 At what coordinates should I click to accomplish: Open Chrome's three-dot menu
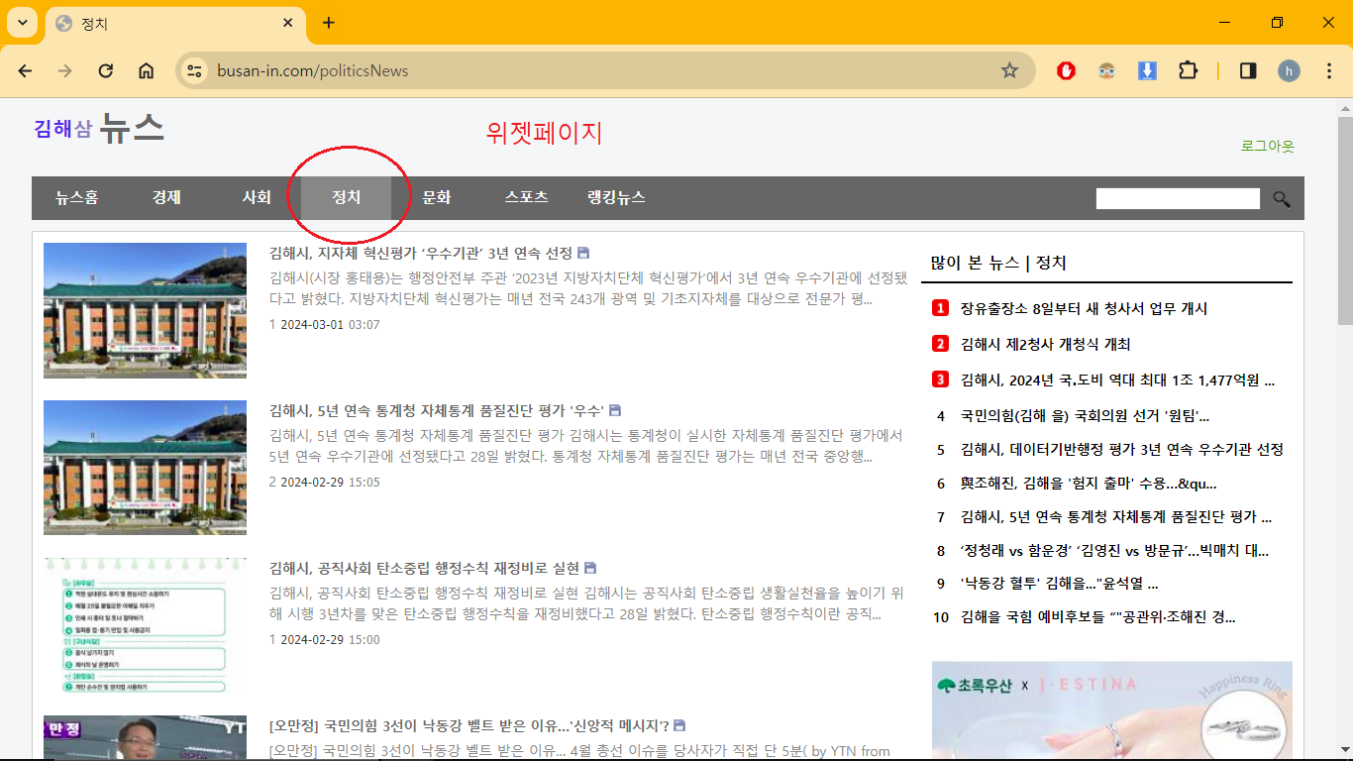1329,70
